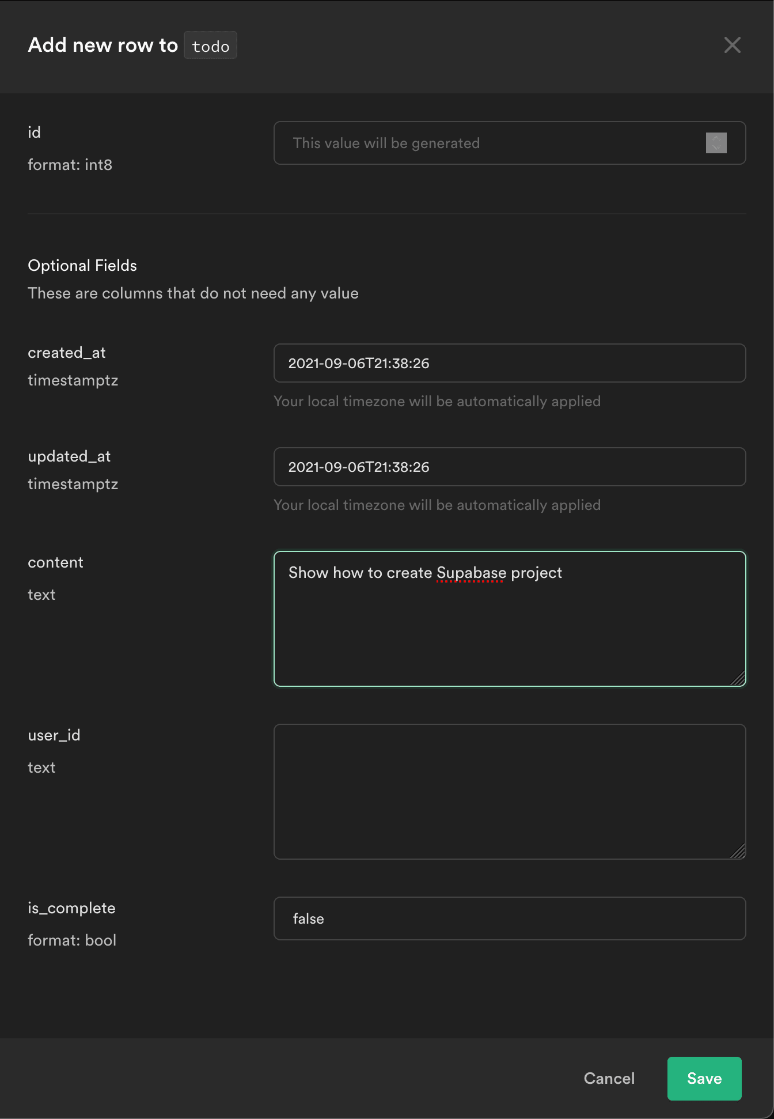
Task: Click the updated_at column label
Action: tap(69, 456)
